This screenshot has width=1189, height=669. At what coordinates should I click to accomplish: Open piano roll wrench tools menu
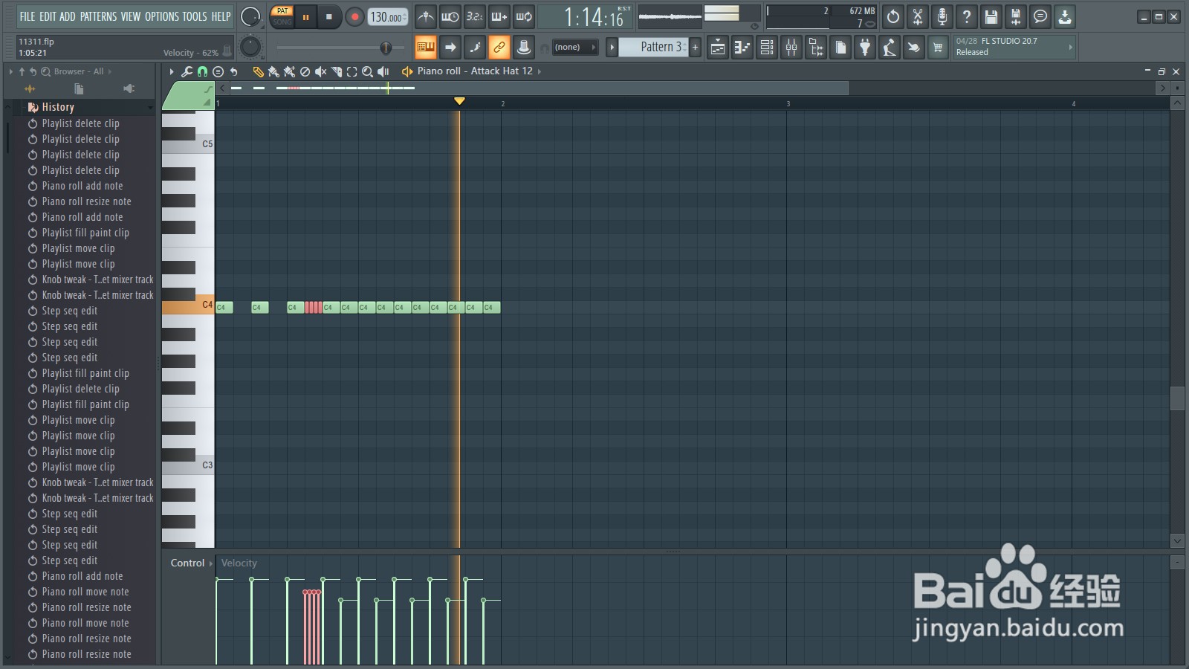click(187, 71)
